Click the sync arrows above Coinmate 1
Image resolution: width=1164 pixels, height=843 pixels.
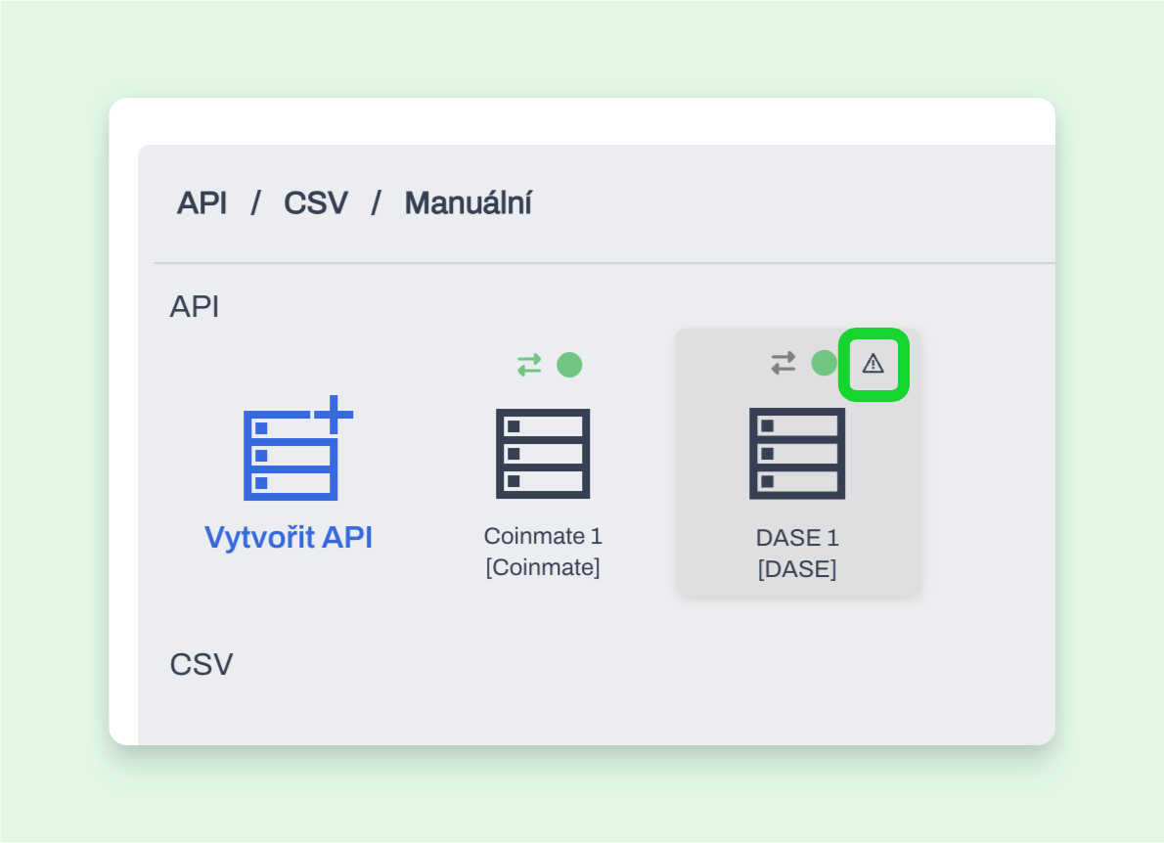(x=529, y=365)
